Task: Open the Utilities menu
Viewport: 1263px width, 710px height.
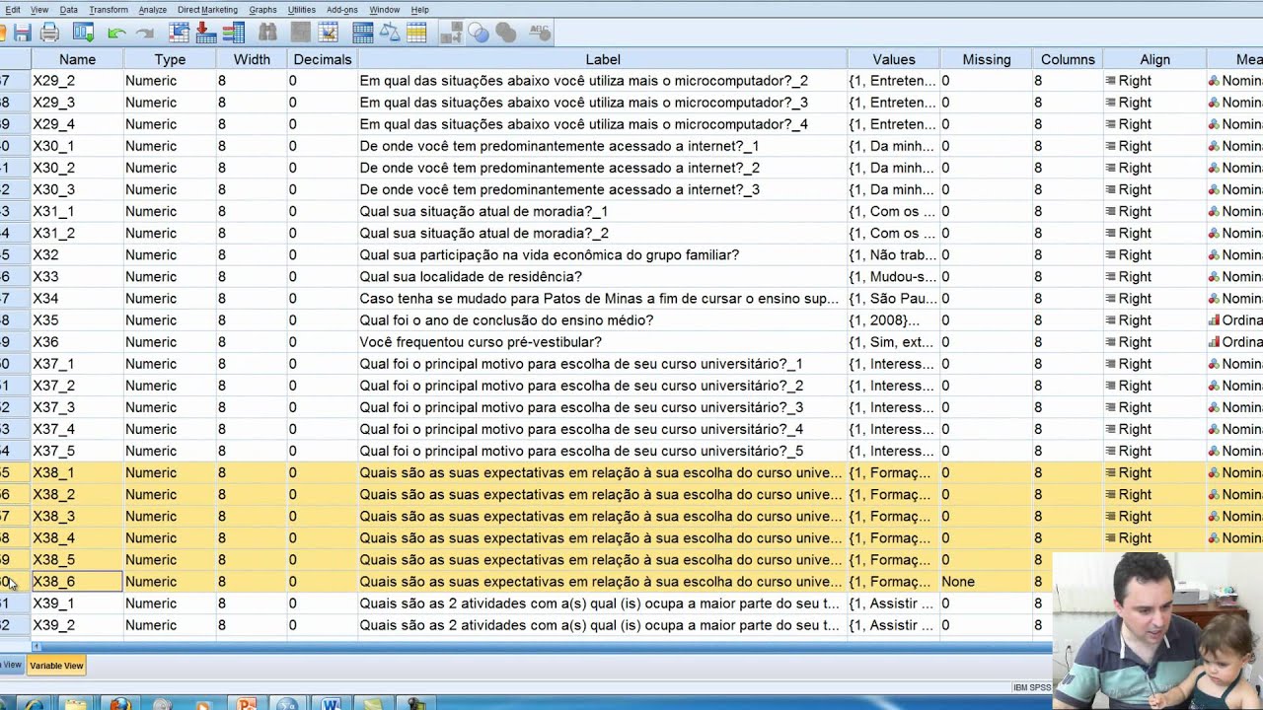Action: point(302,10)
